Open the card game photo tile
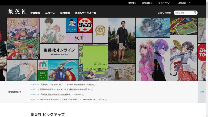The width and height of the screenshot is (208, 117). [x=184, y=26]
